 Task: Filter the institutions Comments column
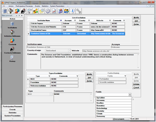[x=124, y=21]
